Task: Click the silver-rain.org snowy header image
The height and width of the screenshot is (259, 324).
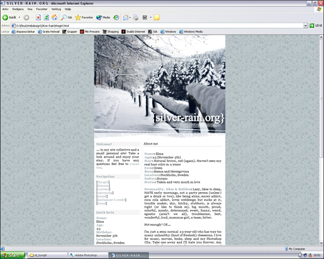Action: click(x=159, y=85)
